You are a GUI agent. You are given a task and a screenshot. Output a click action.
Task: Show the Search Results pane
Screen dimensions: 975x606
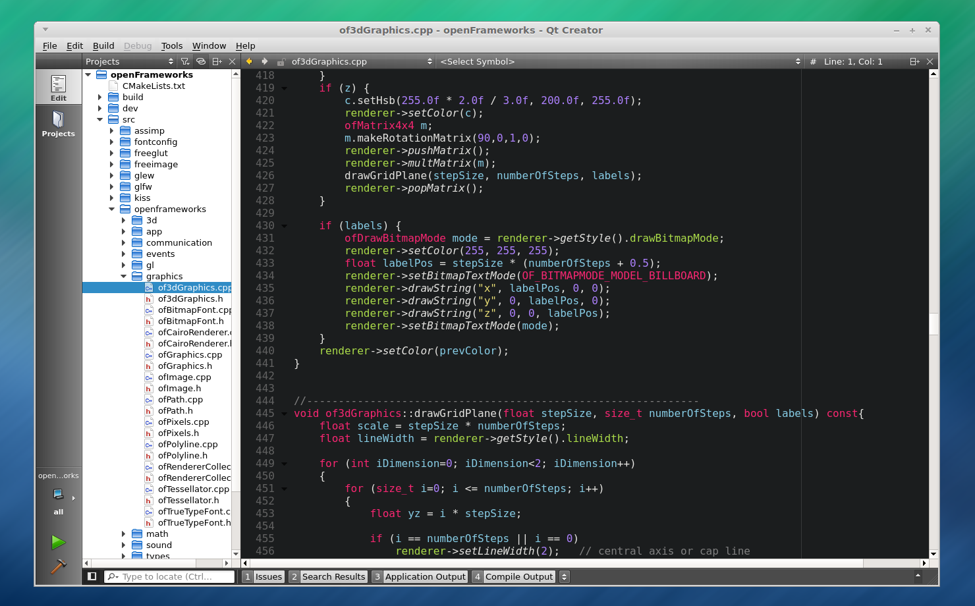[328, 576]
